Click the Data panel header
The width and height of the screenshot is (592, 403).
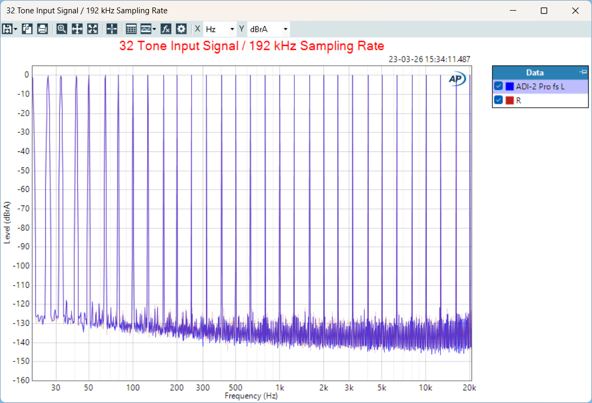(535, 72)
